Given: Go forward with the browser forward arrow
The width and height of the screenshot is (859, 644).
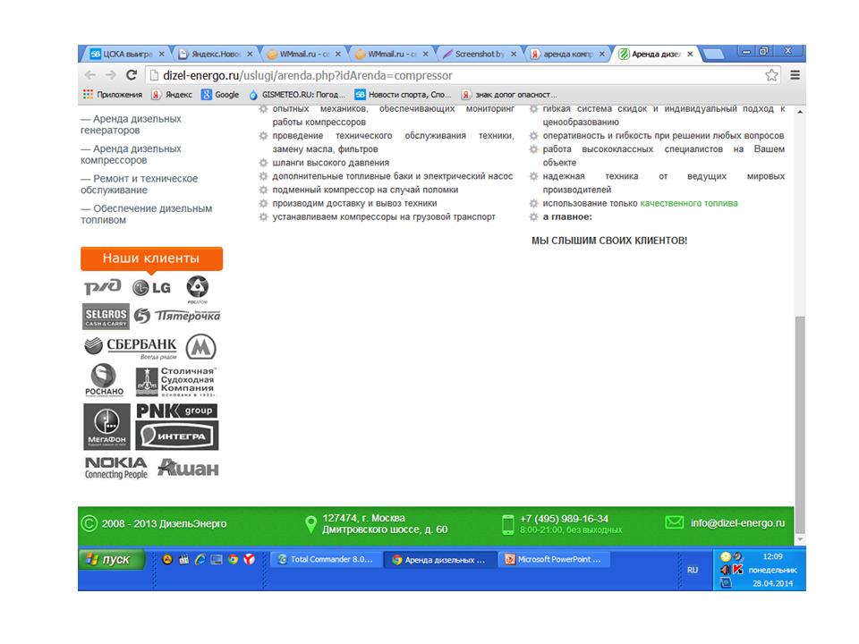Looking at the screenshot, I should [111, 75].
